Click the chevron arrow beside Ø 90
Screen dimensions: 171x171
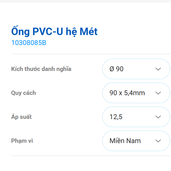tap(158, 69)
